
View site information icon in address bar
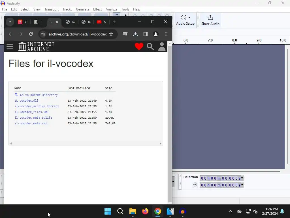click(x=43, y=34)
